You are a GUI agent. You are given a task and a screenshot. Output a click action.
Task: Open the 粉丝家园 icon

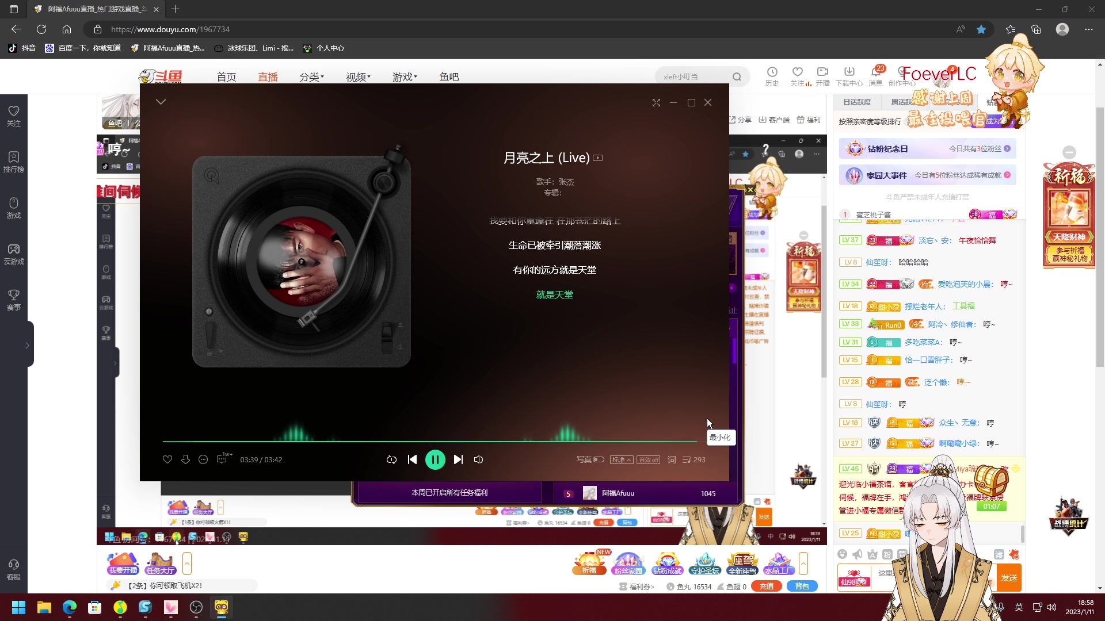coord(628,563)
